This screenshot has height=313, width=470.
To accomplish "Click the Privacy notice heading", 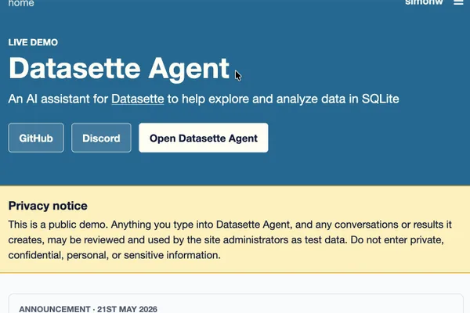I will tap(48, 206).
